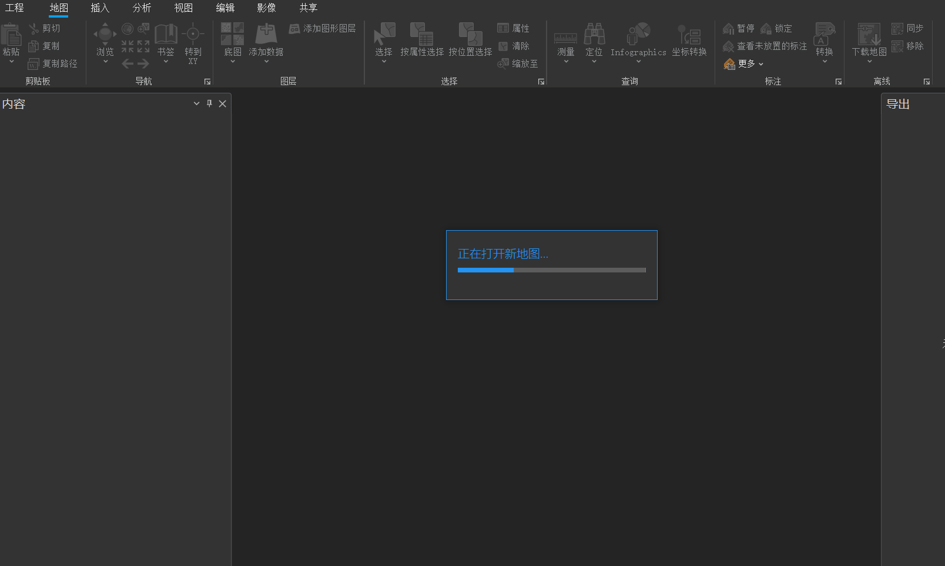945x566 pixels.
Task: Open Labeling (标注) group options launcher
Action: pos(839,82)
